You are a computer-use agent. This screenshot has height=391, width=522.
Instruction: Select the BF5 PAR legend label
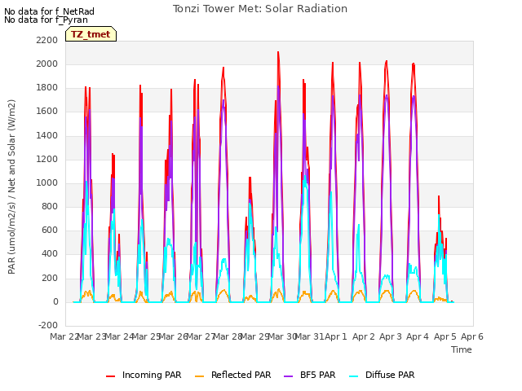click(x=317, y=375)
